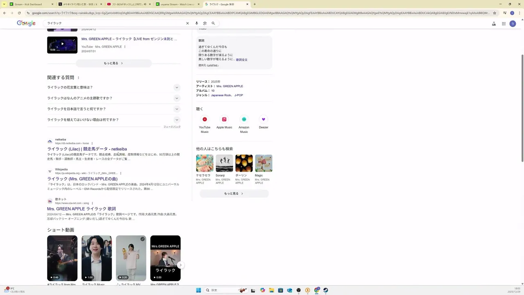Play the 0:20 short video
This screenshot has height=295, width=524.
(131, 258)
